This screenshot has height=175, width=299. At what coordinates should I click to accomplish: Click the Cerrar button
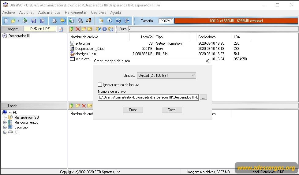172,110
